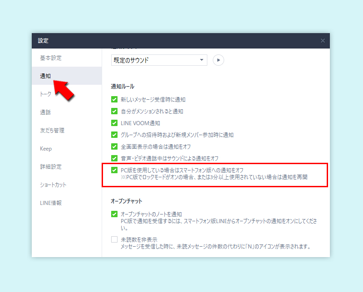Select 詳細設定 in the sidebar
This screenshot has height=292, width=363.
[48, 166]
